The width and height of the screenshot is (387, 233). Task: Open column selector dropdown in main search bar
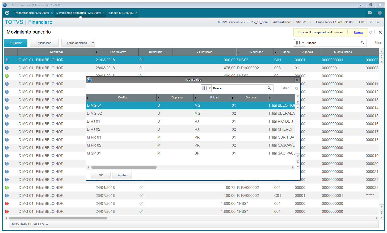click(300, 43)
